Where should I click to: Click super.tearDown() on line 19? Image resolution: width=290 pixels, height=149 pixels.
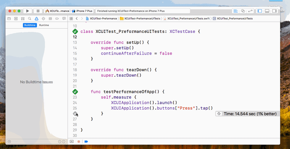coord(121,75)
